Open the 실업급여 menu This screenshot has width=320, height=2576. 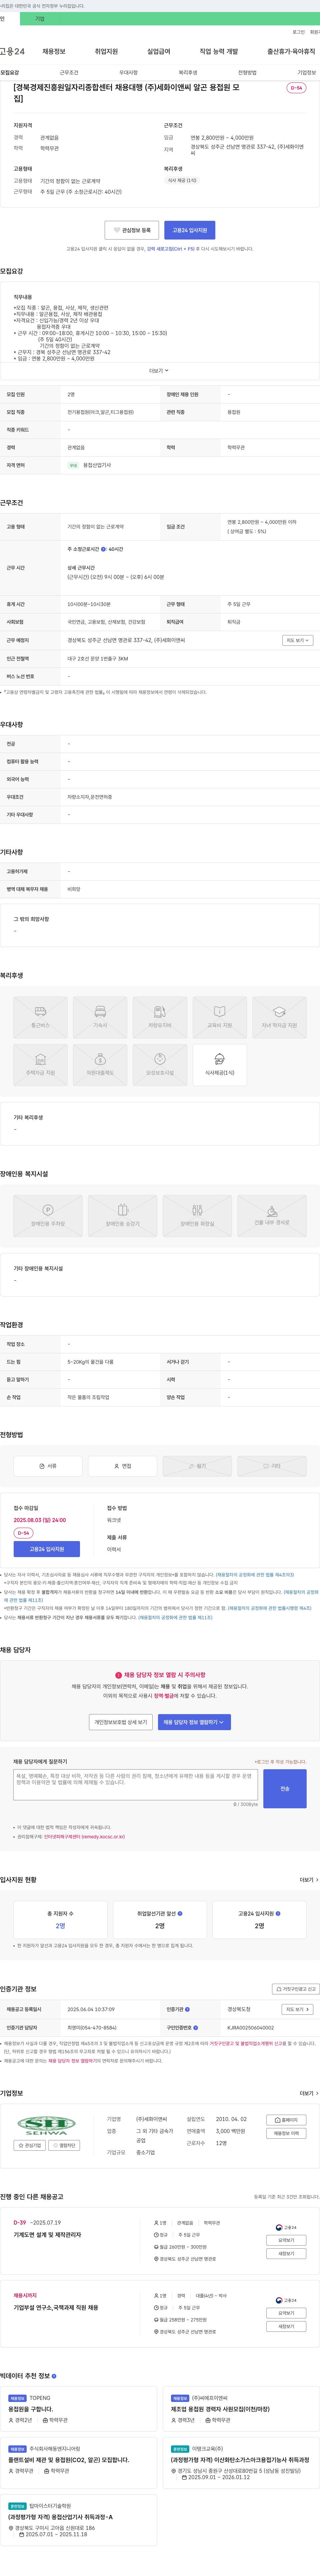point(159,51)
